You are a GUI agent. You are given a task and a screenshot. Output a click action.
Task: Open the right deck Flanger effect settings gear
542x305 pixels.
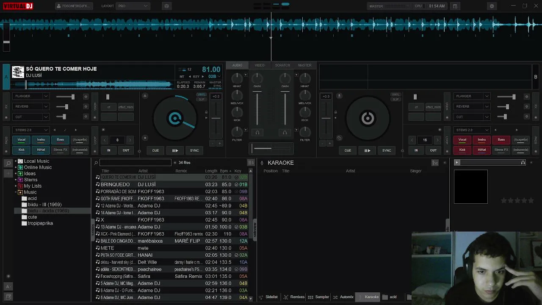point(526,97)
